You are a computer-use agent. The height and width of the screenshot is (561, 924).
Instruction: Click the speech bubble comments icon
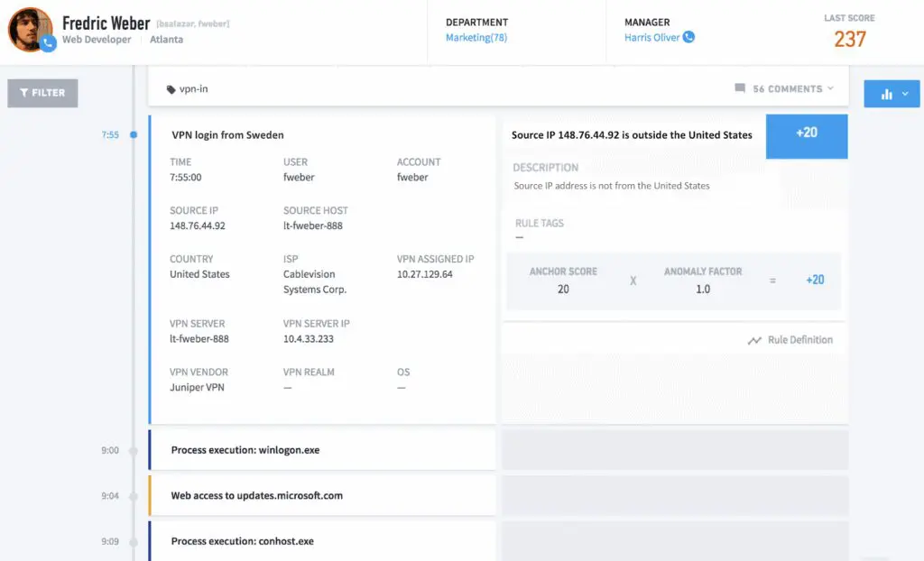740,87
